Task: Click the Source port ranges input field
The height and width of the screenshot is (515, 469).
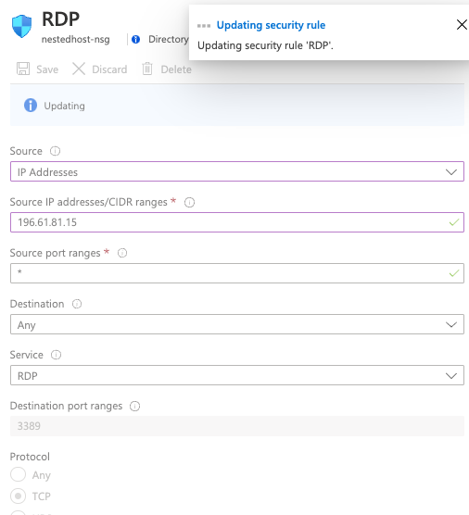Action: click(237, 273)
